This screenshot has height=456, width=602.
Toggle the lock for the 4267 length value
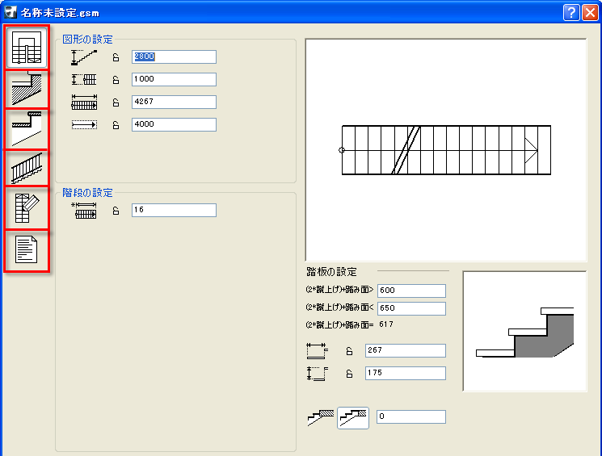tap(116, 102)
